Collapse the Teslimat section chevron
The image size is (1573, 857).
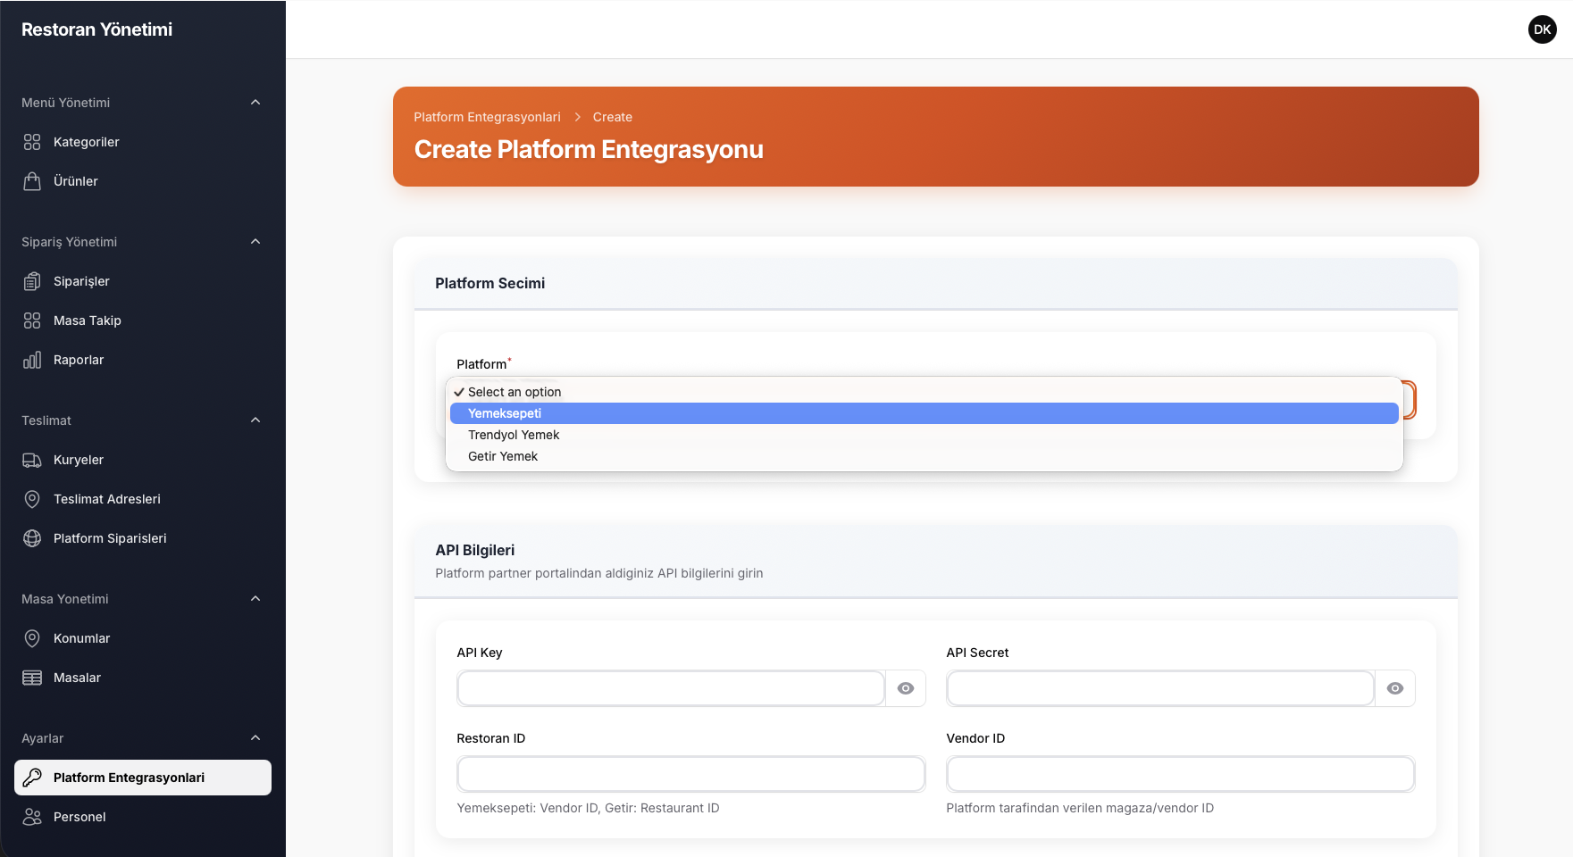pyautogui.click(x=256, y=420)
